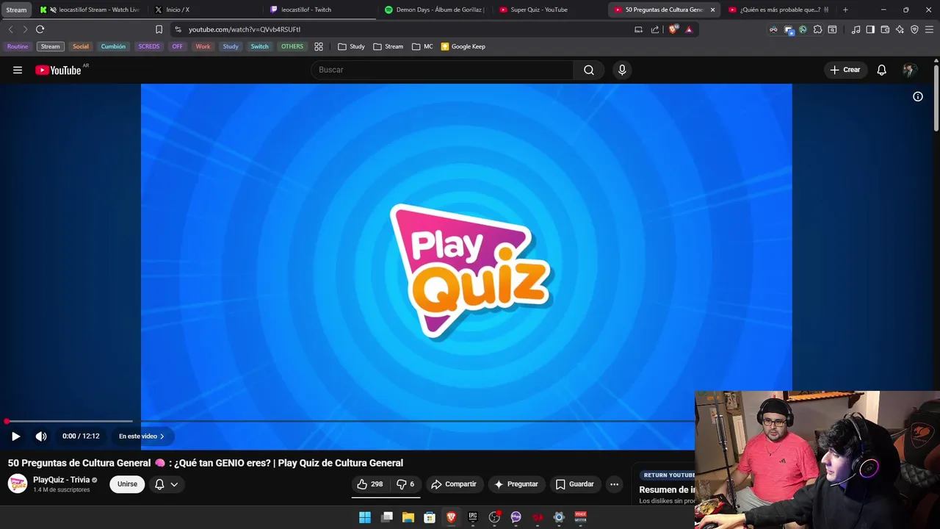Bookmark this page icon
The image size is (940, 529).
pyautogui.click(x=159, y=29)
